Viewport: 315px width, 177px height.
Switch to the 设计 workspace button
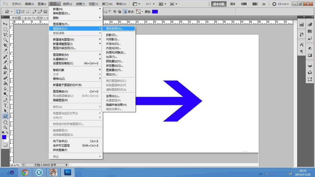point(232,4)
